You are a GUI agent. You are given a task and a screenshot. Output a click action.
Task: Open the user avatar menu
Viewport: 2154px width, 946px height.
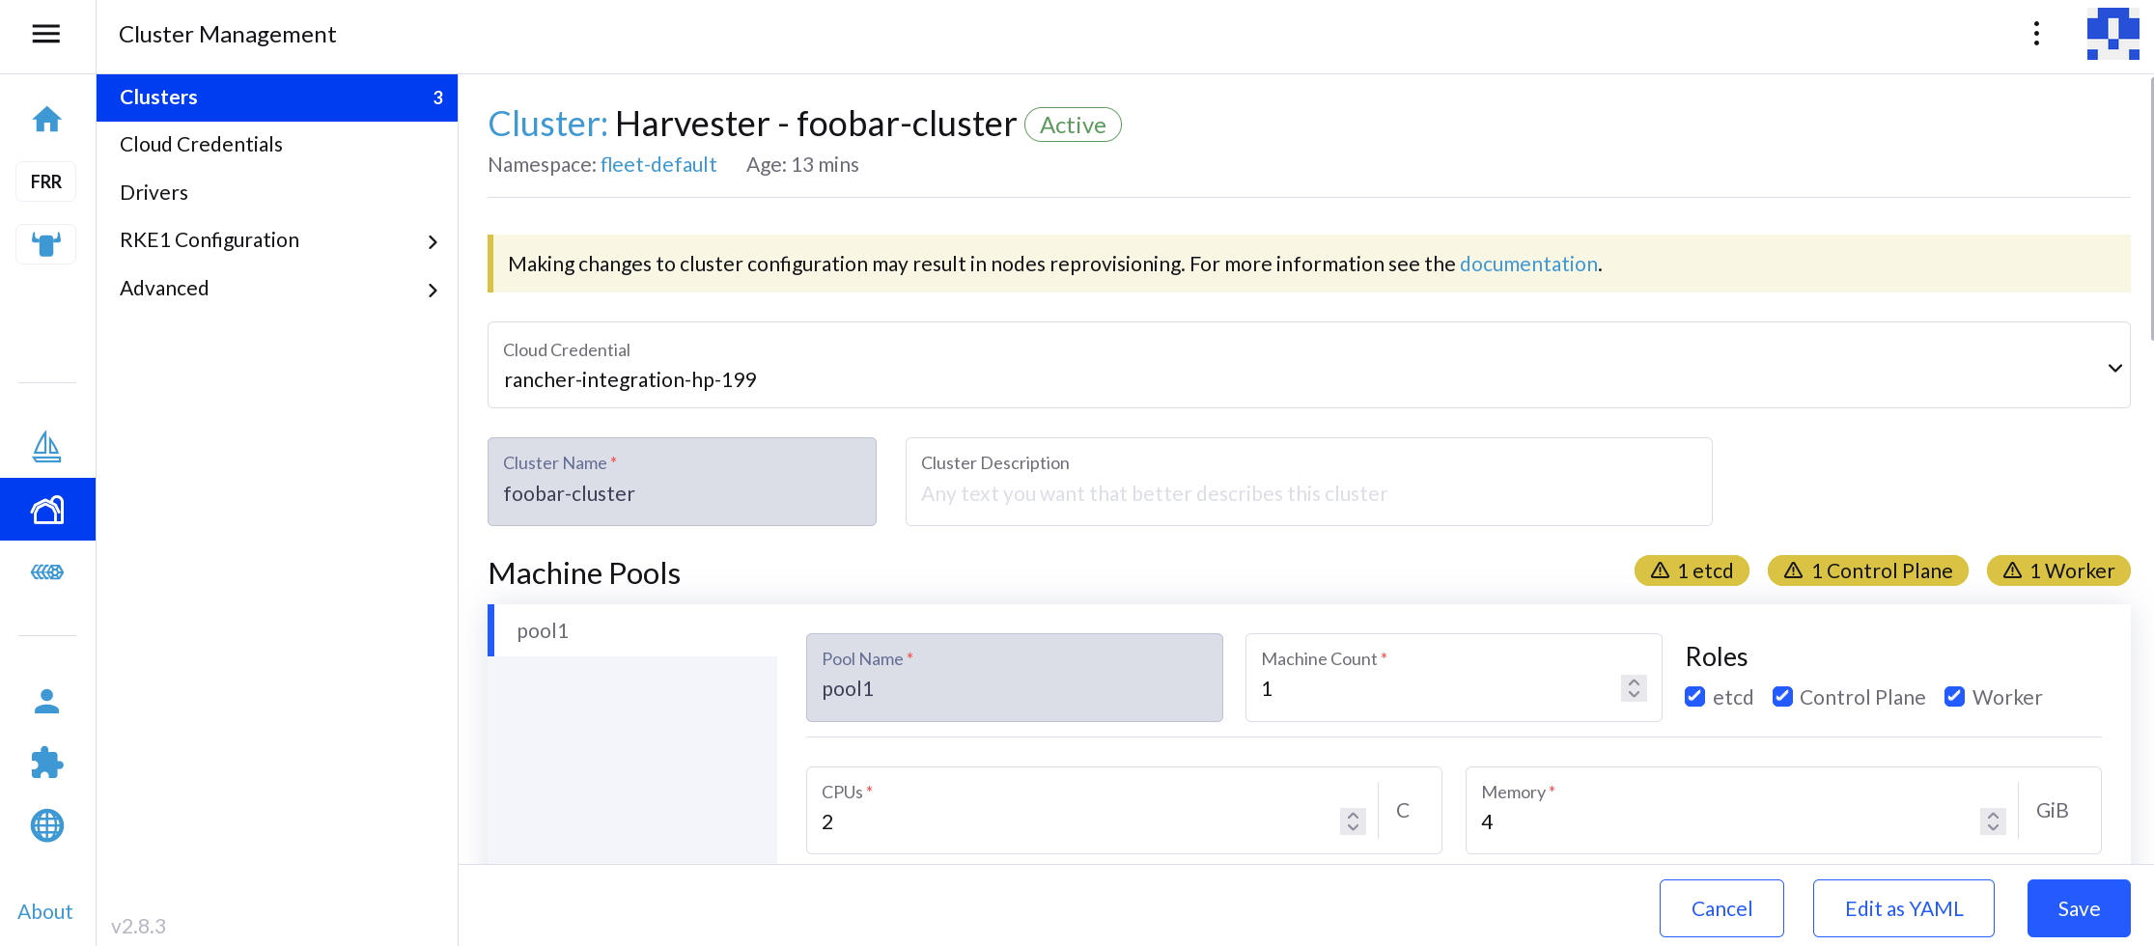coord(2112,35)
